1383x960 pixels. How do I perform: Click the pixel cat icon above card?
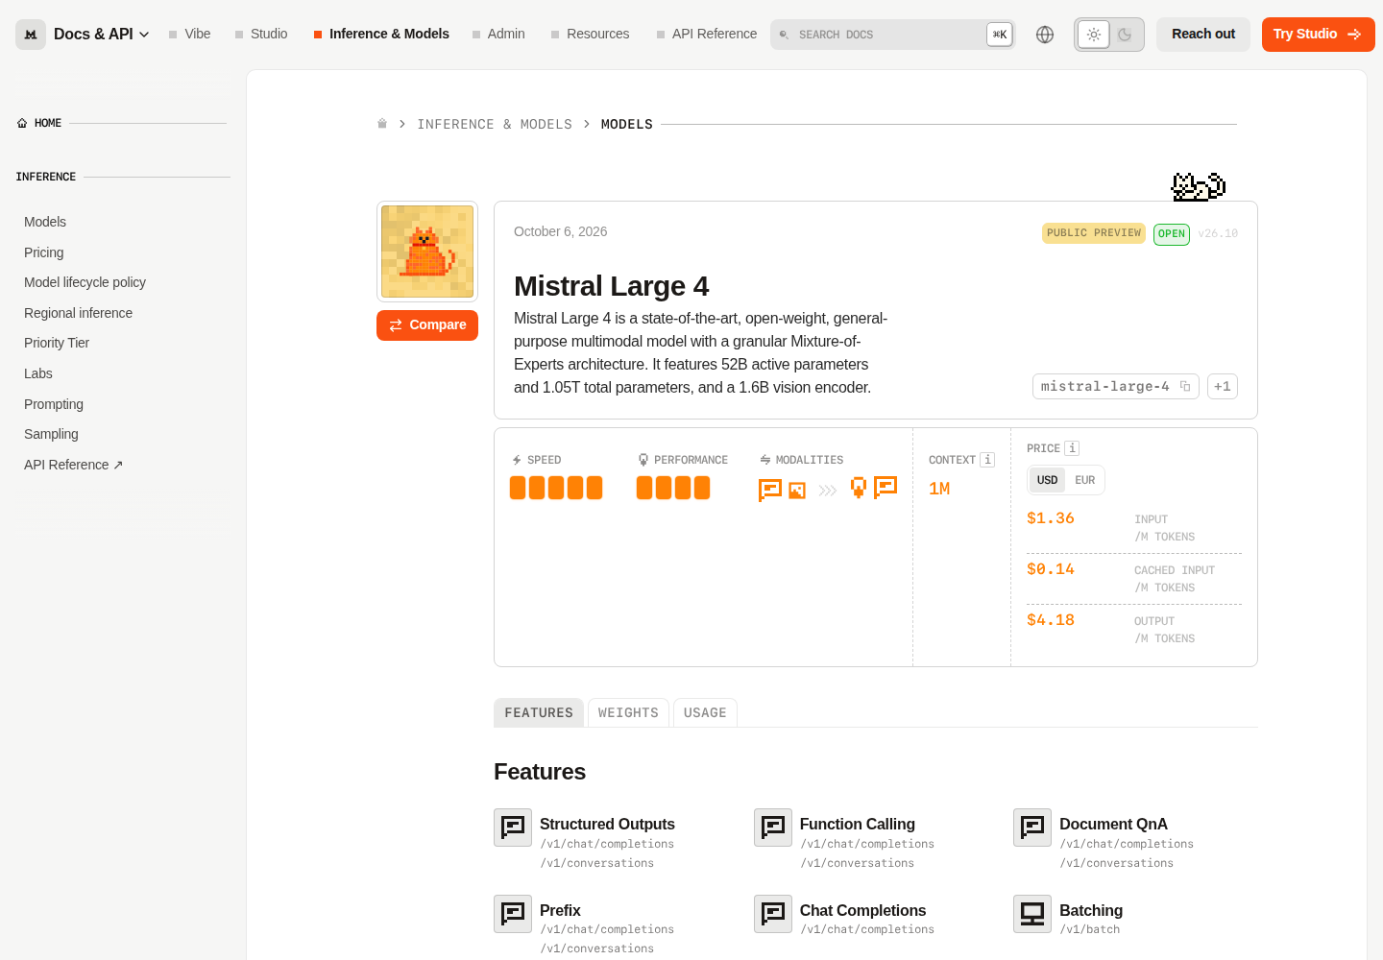click(1199, 186)
